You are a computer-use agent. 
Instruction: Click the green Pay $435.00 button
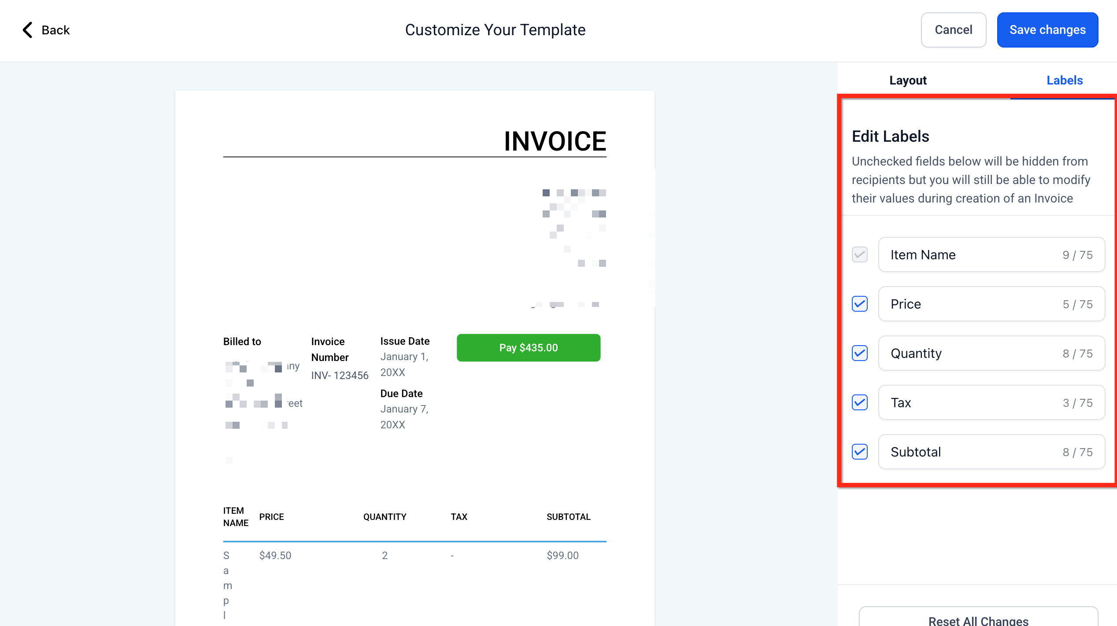click(528, 348)
